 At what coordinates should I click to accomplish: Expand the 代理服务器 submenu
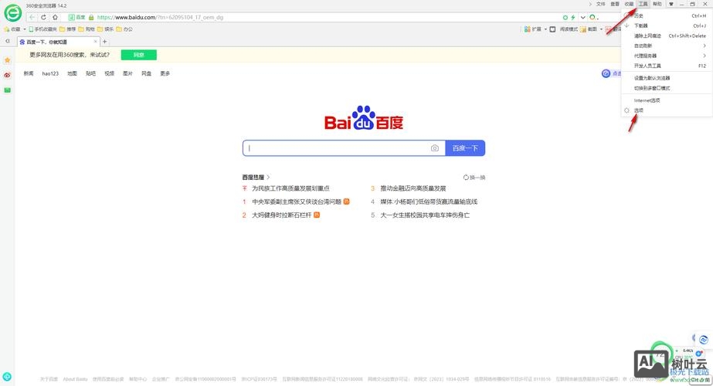click(667, 56)
